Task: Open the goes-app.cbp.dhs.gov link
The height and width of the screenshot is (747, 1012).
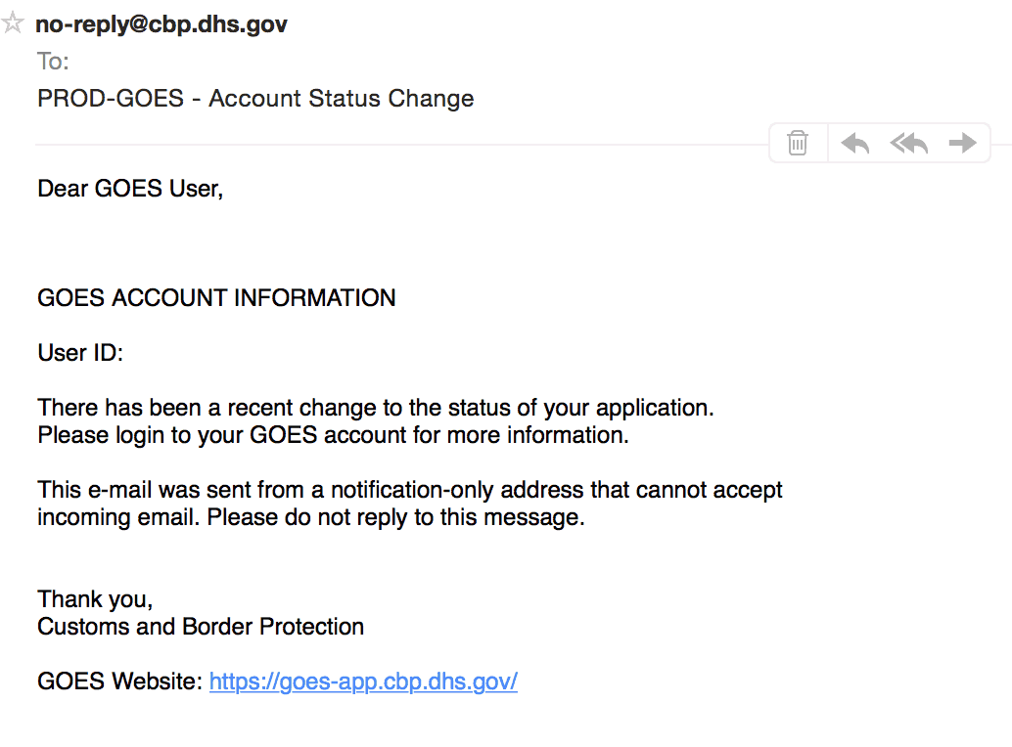Action: 363,681
